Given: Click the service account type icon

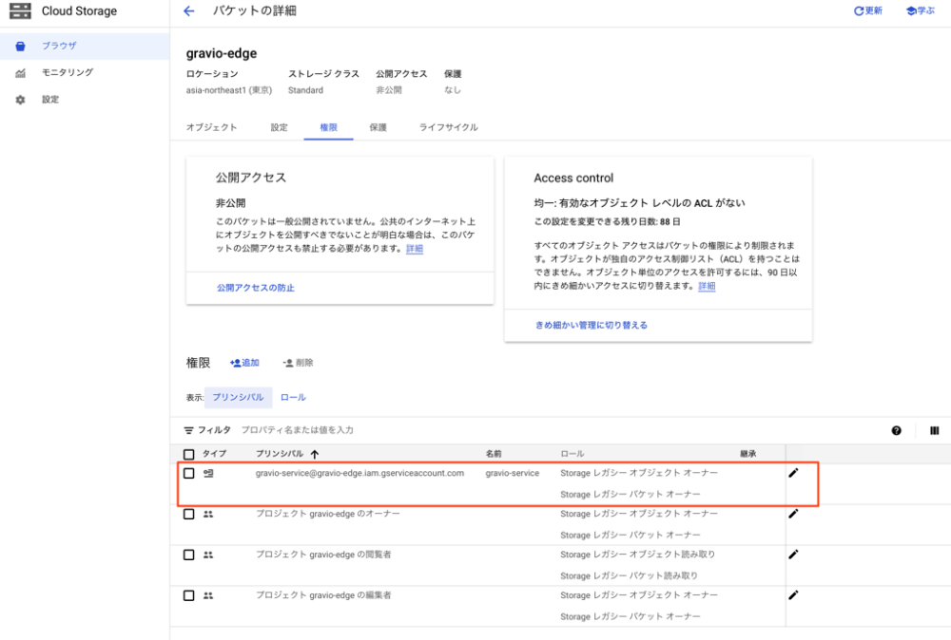Looking at the screenshot, I should pyautogui.click(x=208, y=473).
